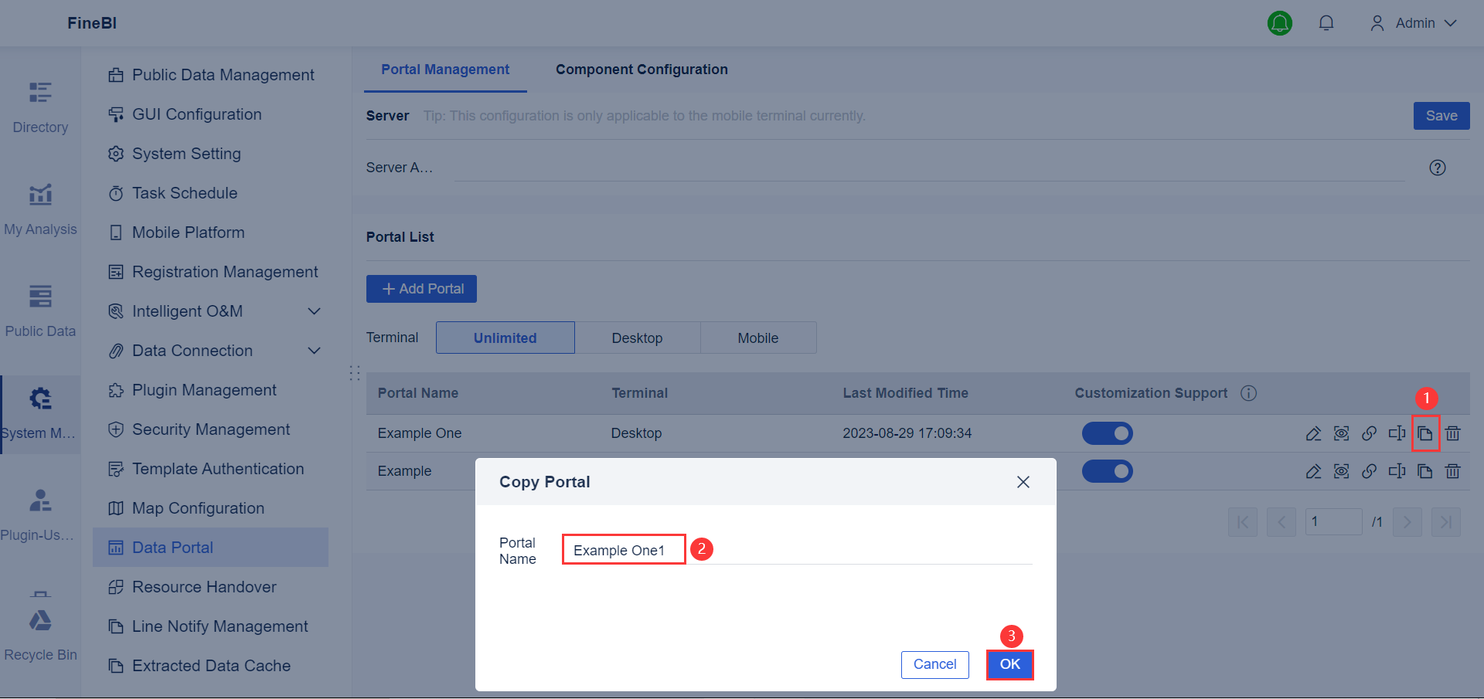Filter portal list by Mobile terminal

[758, 338]
